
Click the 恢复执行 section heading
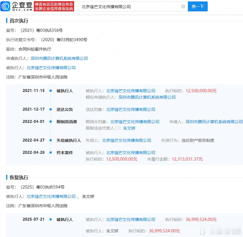(x=19, y=177)
